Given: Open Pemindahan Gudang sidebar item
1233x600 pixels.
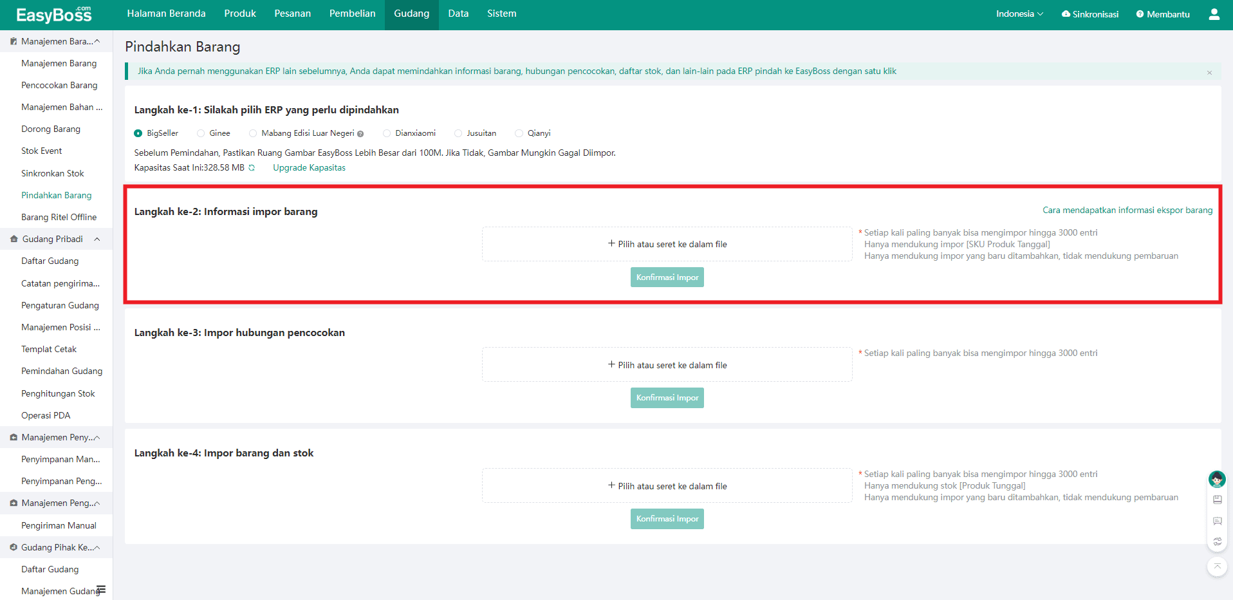Looking at the screenshot, I should [x=62, y=371].
